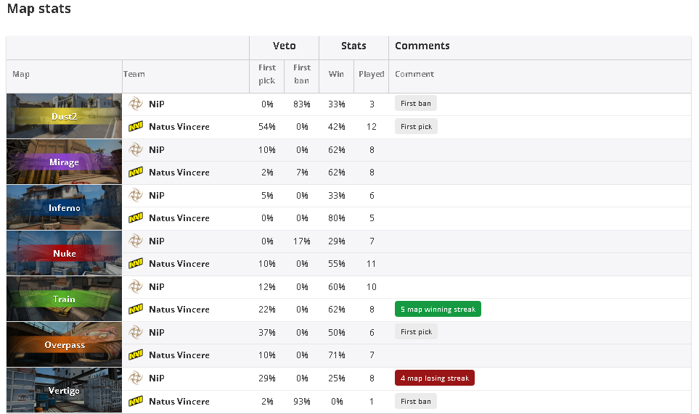Screen dimensions: 699x414
Task: Select the Vertigo map image
Action: tap(64, 390)
